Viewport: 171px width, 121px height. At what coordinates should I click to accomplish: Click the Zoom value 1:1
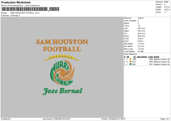click(165, 12)
